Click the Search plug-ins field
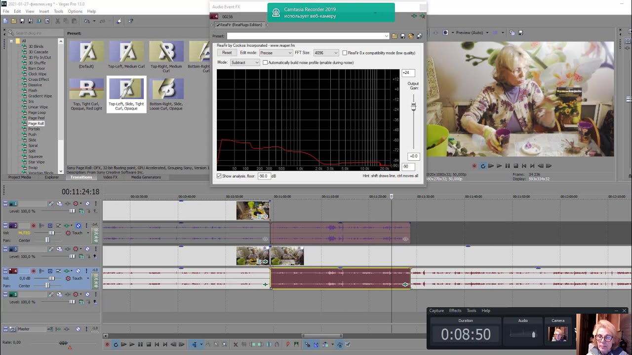The height and width of the screenshot is (355, 632). click(x=35, y=33)
